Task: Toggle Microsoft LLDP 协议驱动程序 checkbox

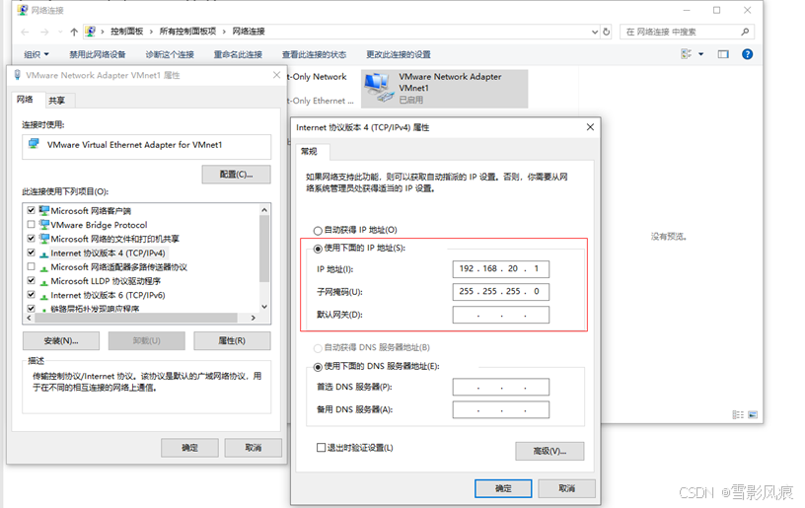Action: pos(32,281)
